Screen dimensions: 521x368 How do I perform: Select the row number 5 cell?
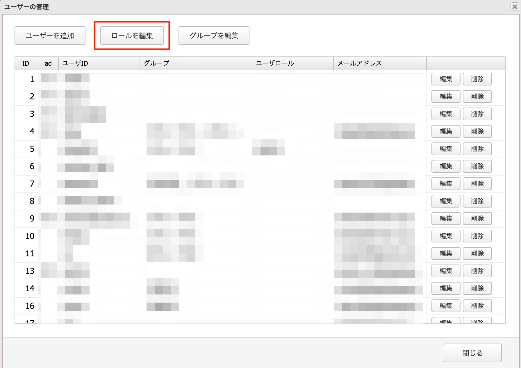[26, 149]
